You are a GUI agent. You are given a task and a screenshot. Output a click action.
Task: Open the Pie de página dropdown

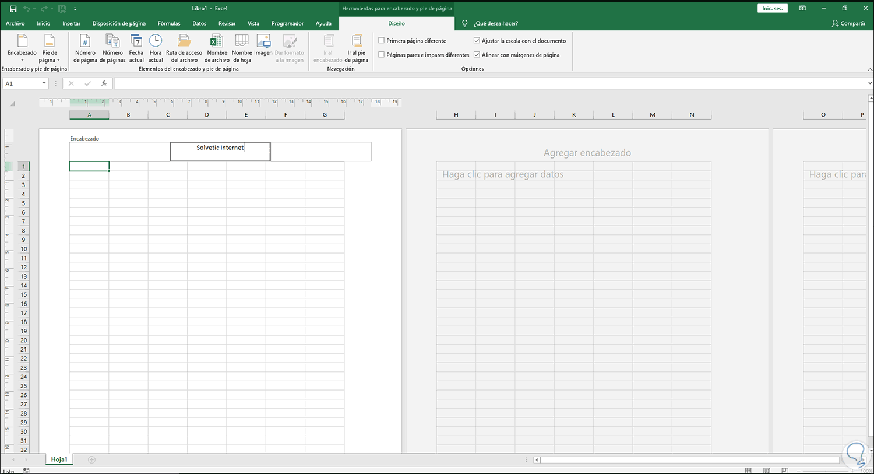(50, 48)
